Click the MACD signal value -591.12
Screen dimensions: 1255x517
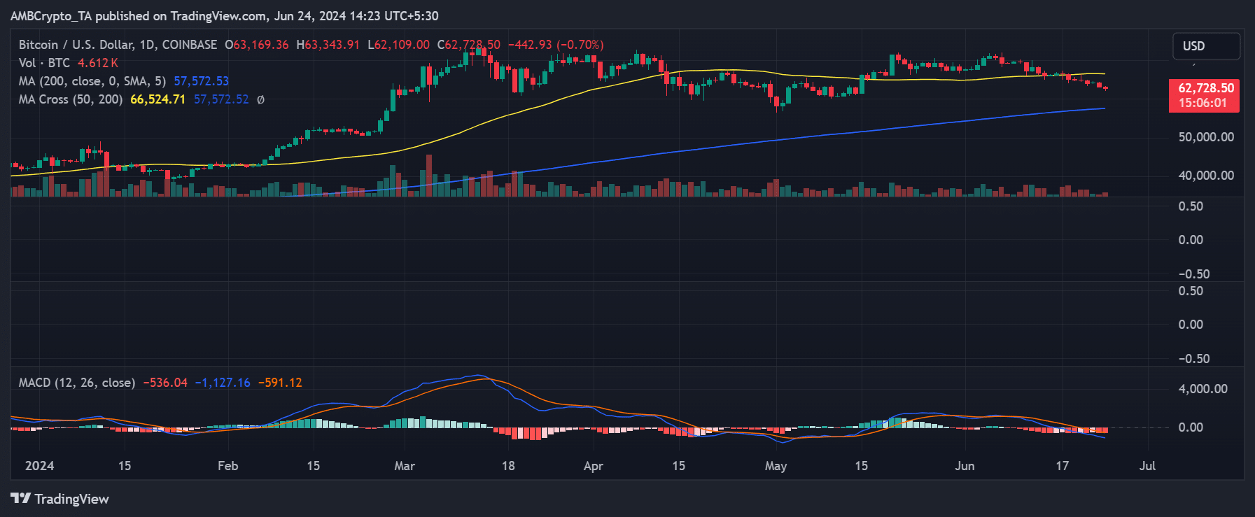click(x=280, y=383)
